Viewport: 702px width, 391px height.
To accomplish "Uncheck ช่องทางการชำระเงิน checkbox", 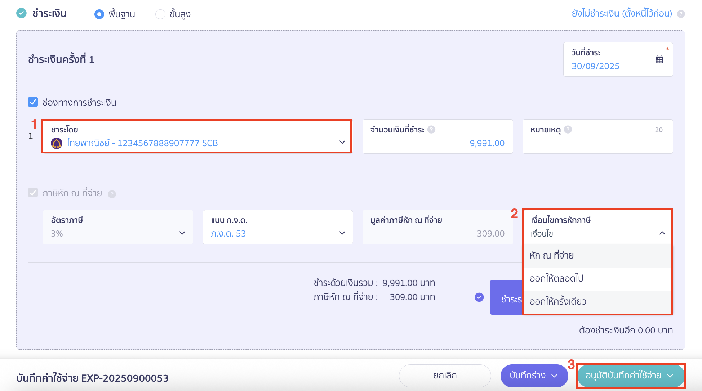I will point(33,102).
